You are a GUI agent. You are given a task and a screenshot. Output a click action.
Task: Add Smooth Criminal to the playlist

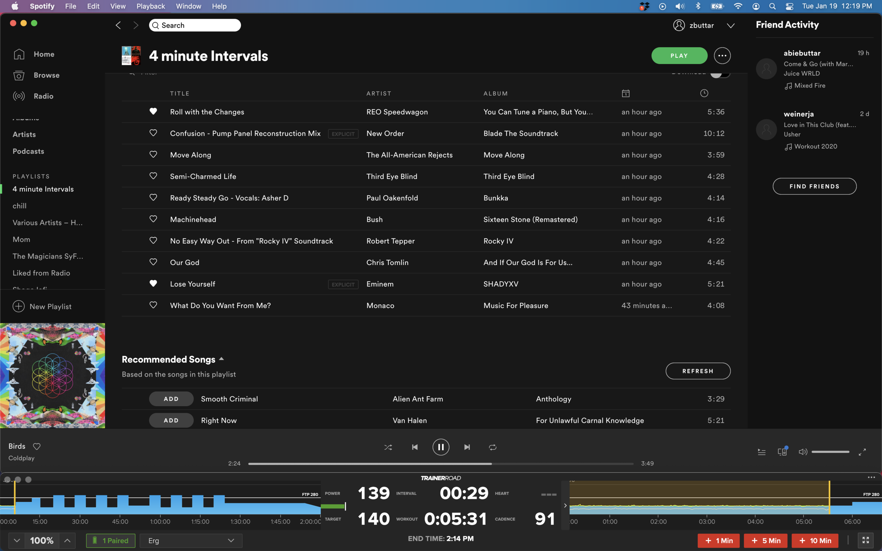click(171, 399)
